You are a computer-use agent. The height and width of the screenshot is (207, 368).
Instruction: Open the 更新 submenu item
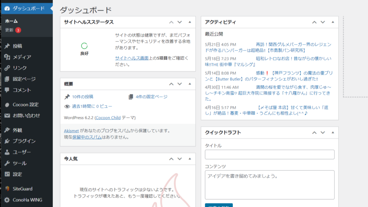[9, 30]
